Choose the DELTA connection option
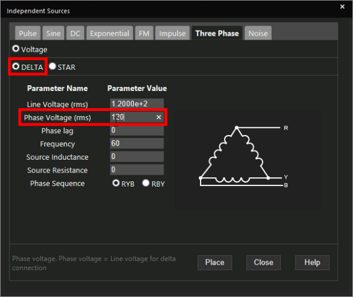The width and height of the screenshot is (353, 297). coord(16,66)
